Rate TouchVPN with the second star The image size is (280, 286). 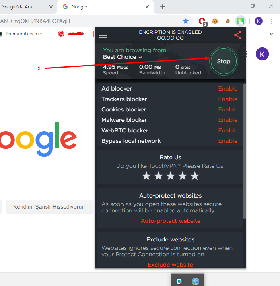click(159, 176)
